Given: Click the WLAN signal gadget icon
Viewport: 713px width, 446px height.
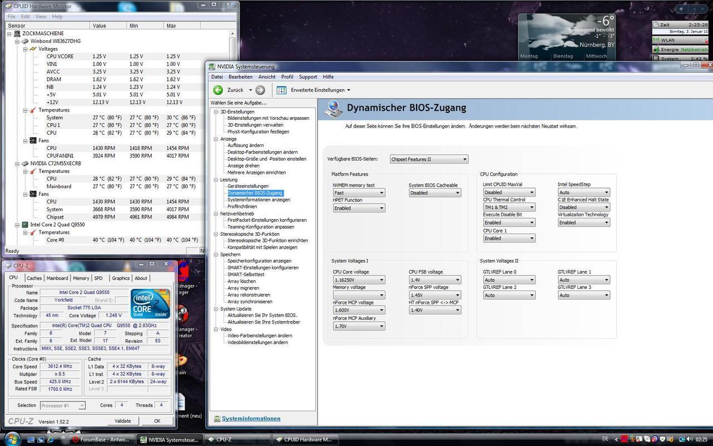Looking at the screenshot, I should tap(657, 40).
